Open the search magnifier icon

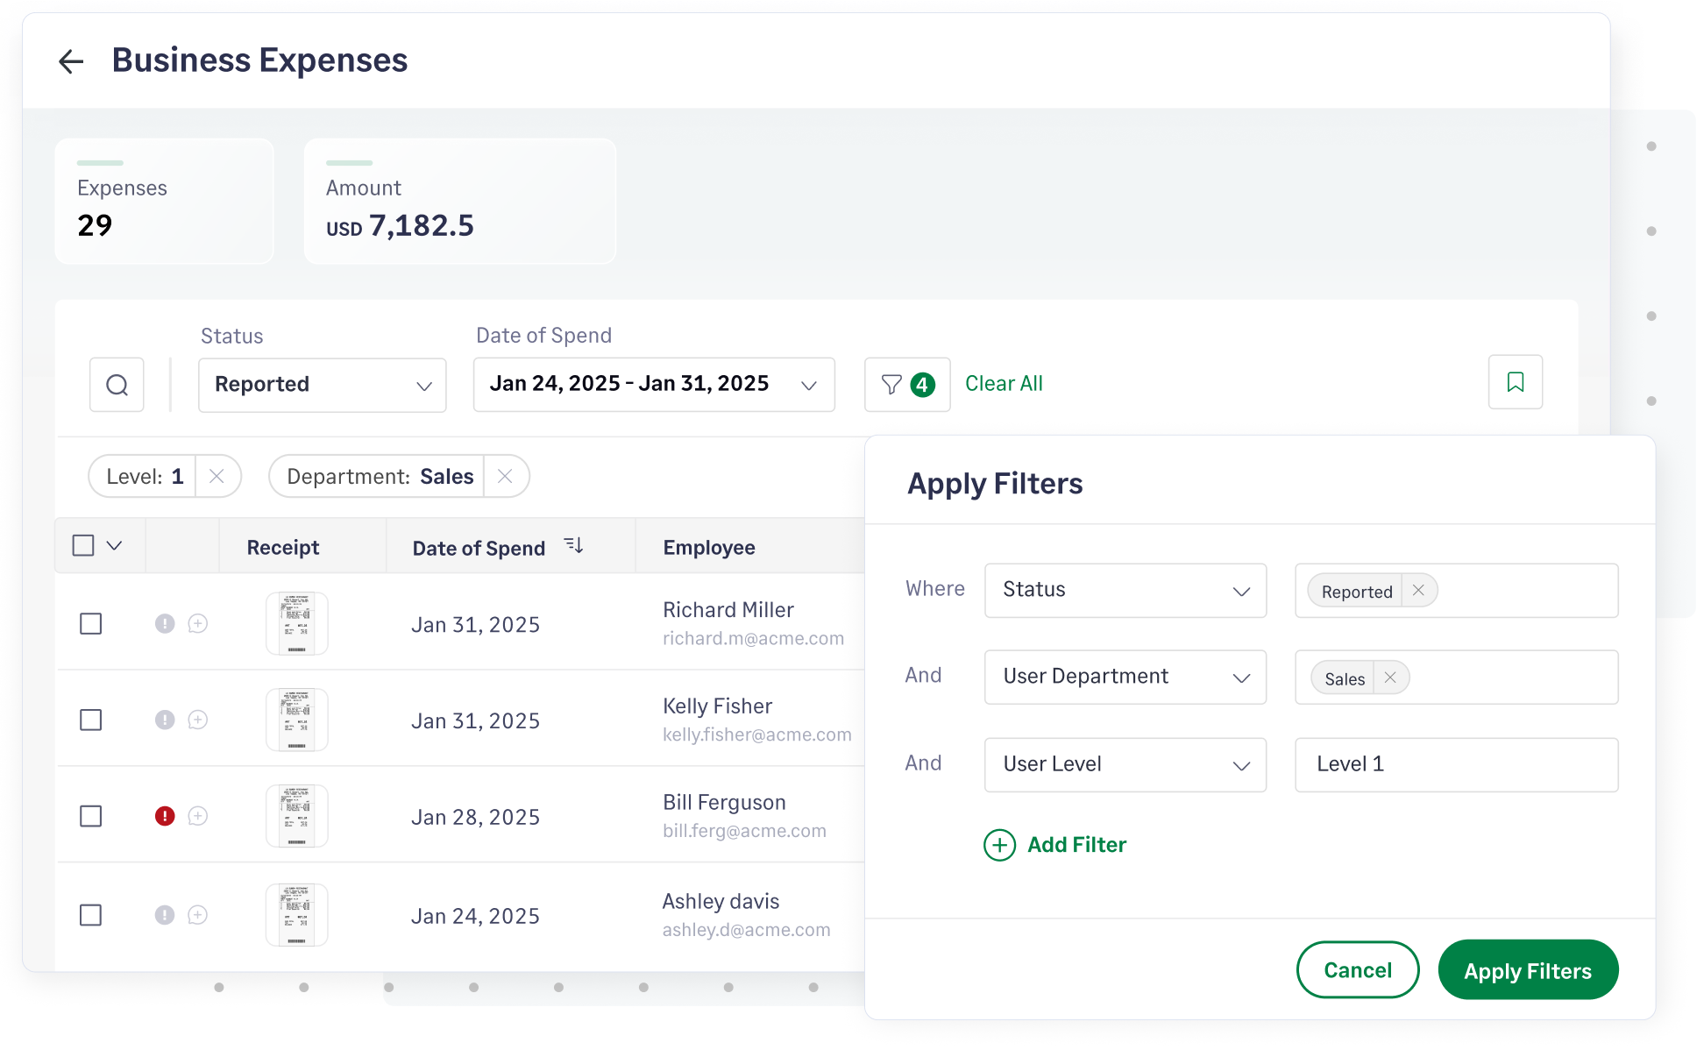click(117, 385)
